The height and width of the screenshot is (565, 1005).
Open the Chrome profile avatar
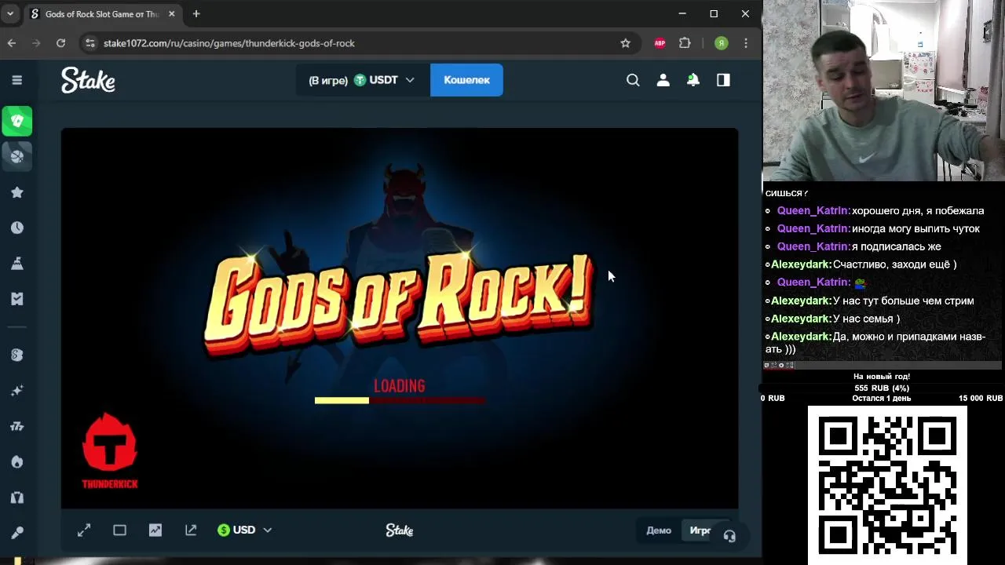[x=721, y=43]
